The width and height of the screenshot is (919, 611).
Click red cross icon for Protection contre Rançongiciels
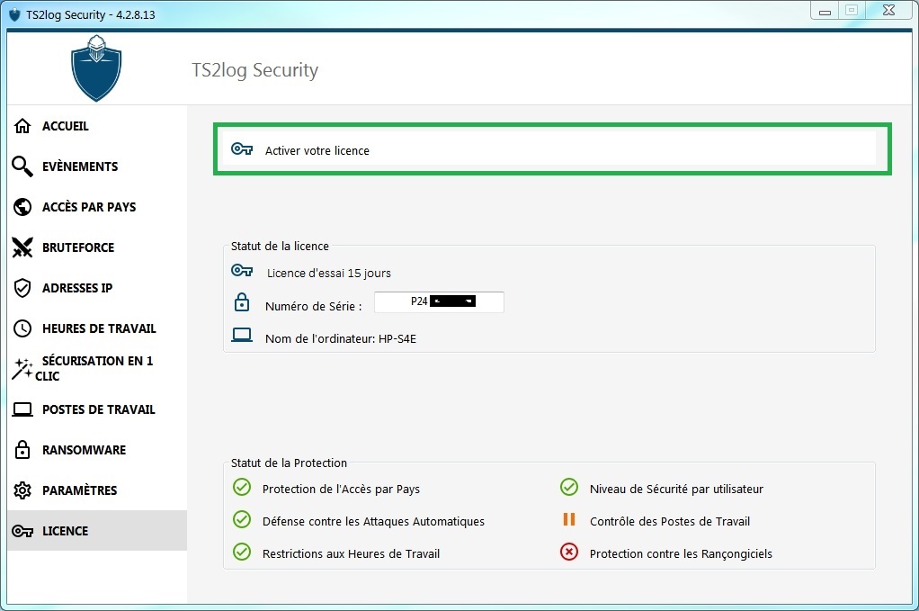click(568, 552)
